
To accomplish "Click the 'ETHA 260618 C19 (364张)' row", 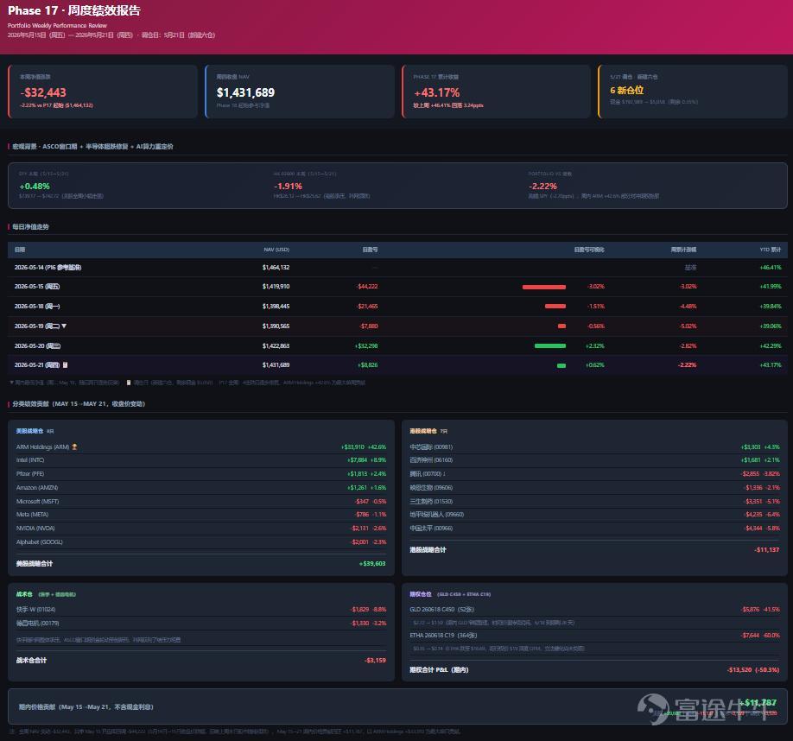I will click(594, 636).
